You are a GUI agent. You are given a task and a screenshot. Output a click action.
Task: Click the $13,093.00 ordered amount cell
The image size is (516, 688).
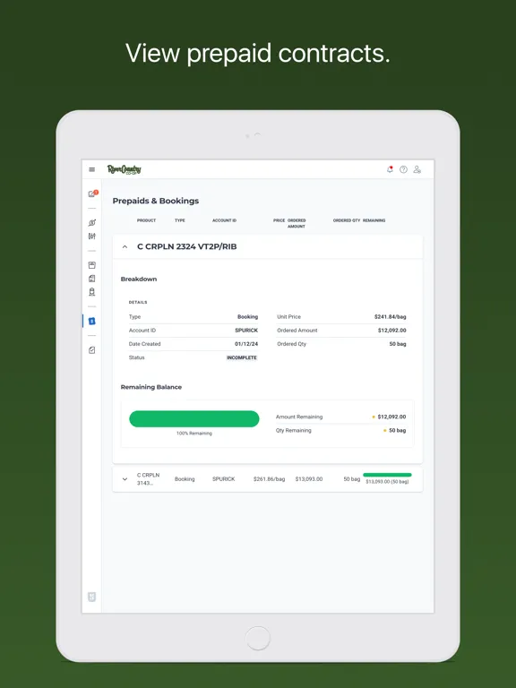pyautogui.click(x=309, y=479)
